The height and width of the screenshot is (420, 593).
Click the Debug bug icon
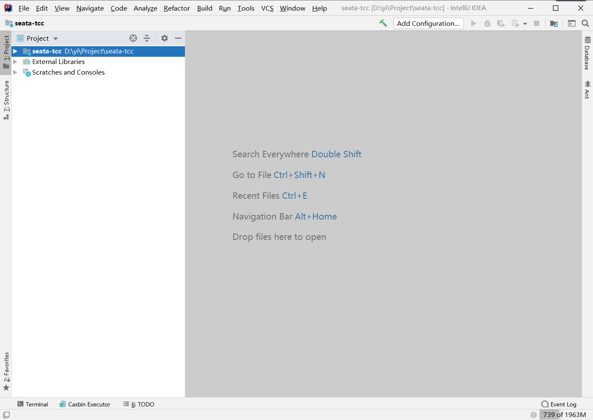pyautogui.click(x=487, y=23)
